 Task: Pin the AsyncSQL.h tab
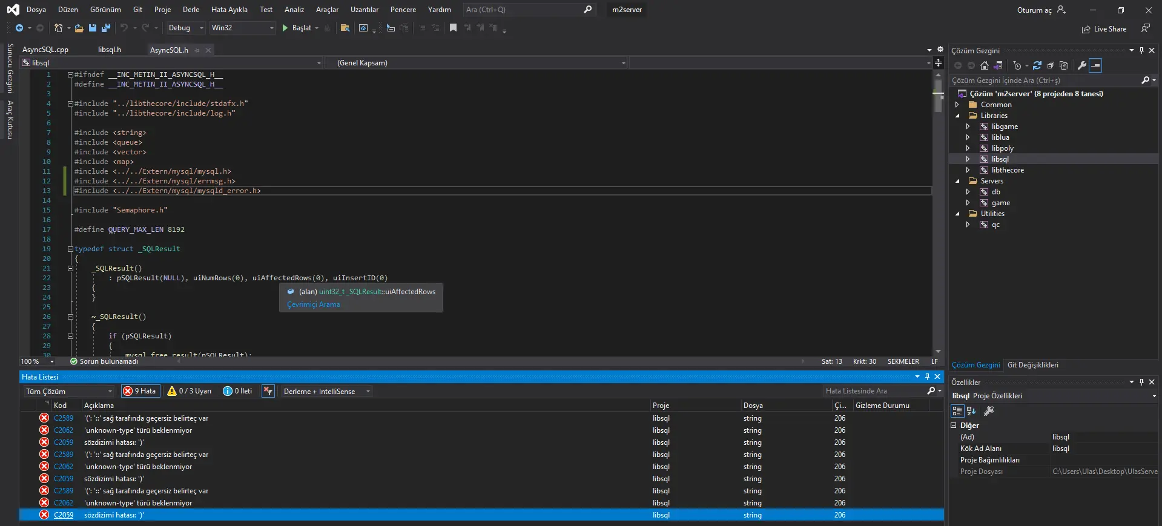coord(197,50)
